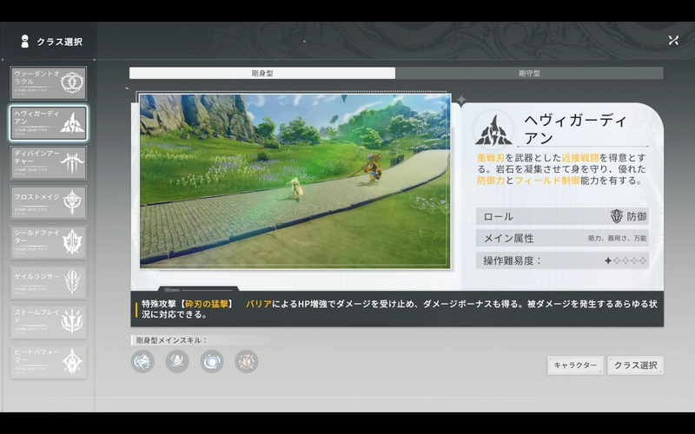
Task: View the first 剛身型 main skill icon
Action: pos(142,361)
